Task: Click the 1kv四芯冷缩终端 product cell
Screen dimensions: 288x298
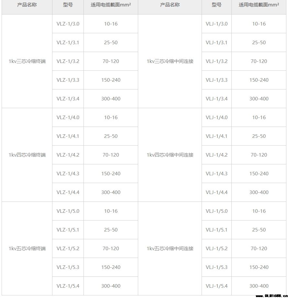Action: tap(27, 155)
